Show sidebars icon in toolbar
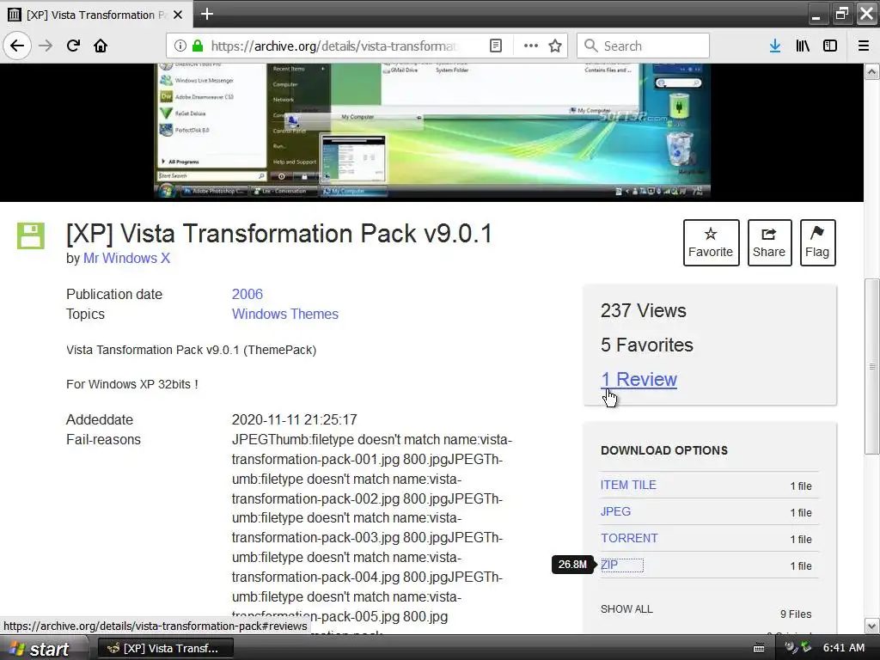Image resolution: width=880 pixels, height=660 pixels. pyautogui.click(x=830, y=46)
